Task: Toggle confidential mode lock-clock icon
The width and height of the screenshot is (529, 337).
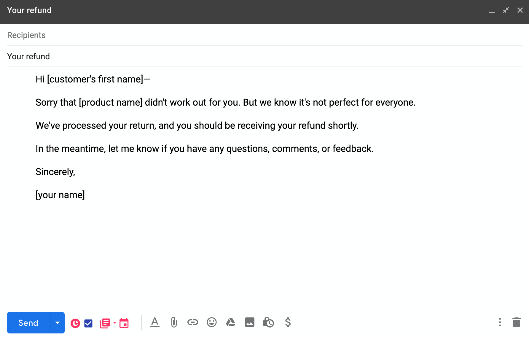Action: (x=269, y=322)
